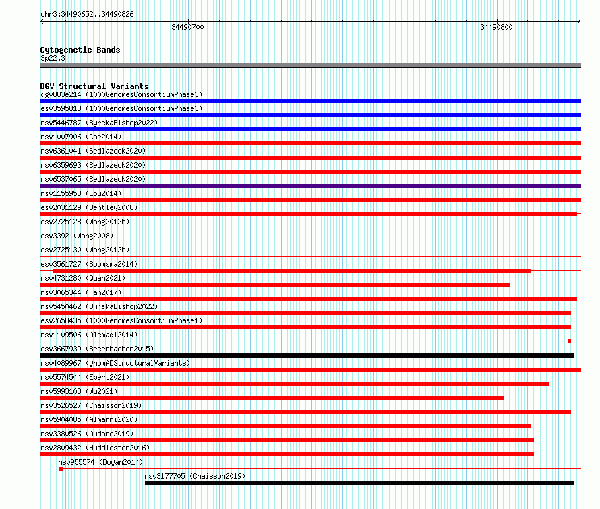Select nsv5904085 (Almarri2020) label
This screenshot has height=509, width=600.
(x=89, y=419)
